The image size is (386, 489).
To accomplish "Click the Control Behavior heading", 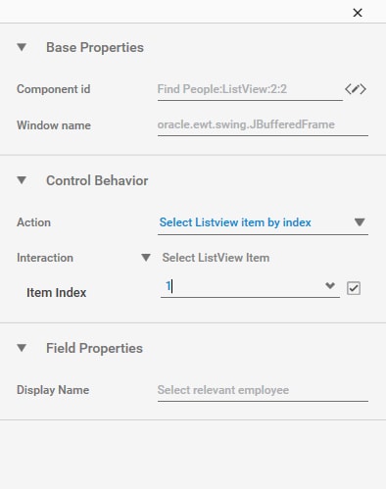I will (x=97, y=180).
